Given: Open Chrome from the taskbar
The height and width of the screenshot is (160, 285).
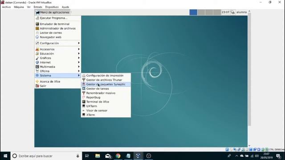Looking at the screenshot, I should point(118,156).
